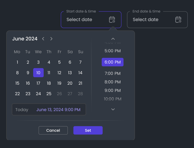Confirm selection with Set button
Viewport: 194px width, 148px height.
[x=88, y=130]
